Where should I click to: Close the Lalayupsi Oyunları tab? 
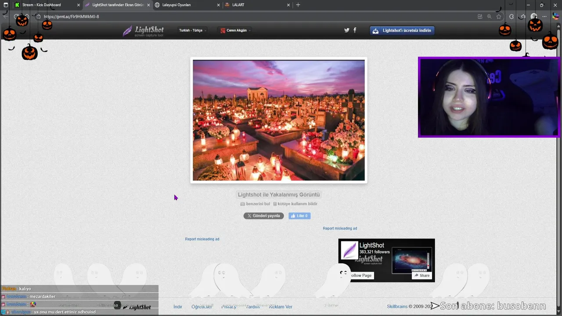click(x=219, y=5)
